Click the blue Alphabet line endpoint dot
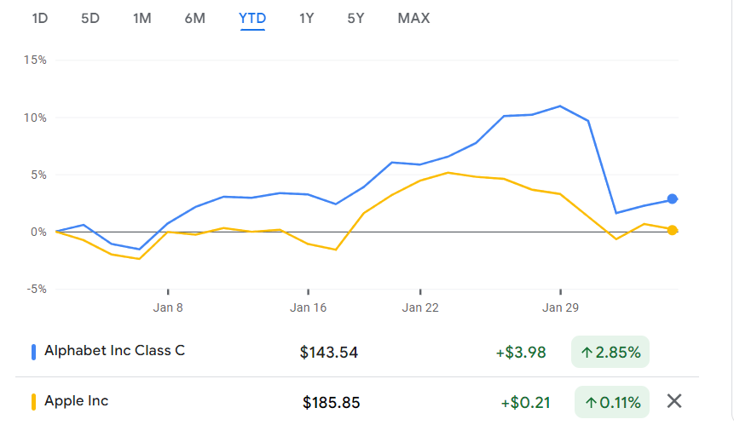This screenshot has width=734, height=425. 672,199
